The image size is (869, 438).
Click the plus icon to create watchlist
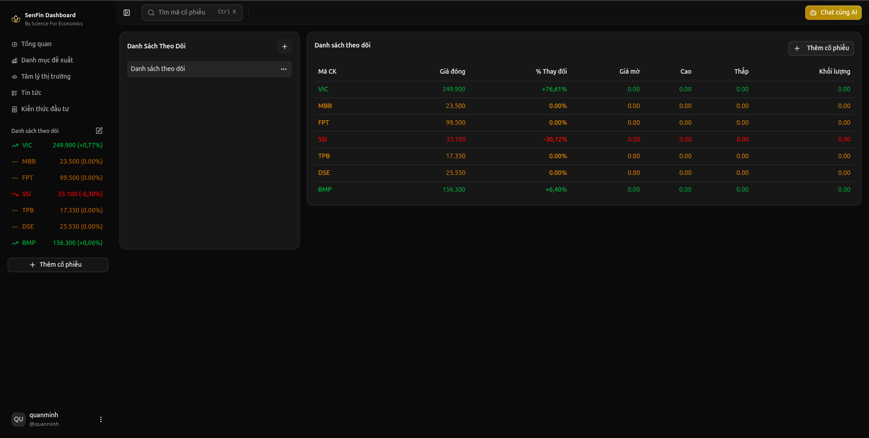(284, 47)
